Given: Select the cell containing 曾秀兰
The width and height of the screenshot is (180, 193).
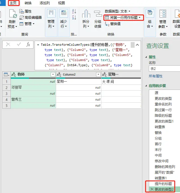Looking at the screenshot, I should pyautogui.click(x=33, y=99).
